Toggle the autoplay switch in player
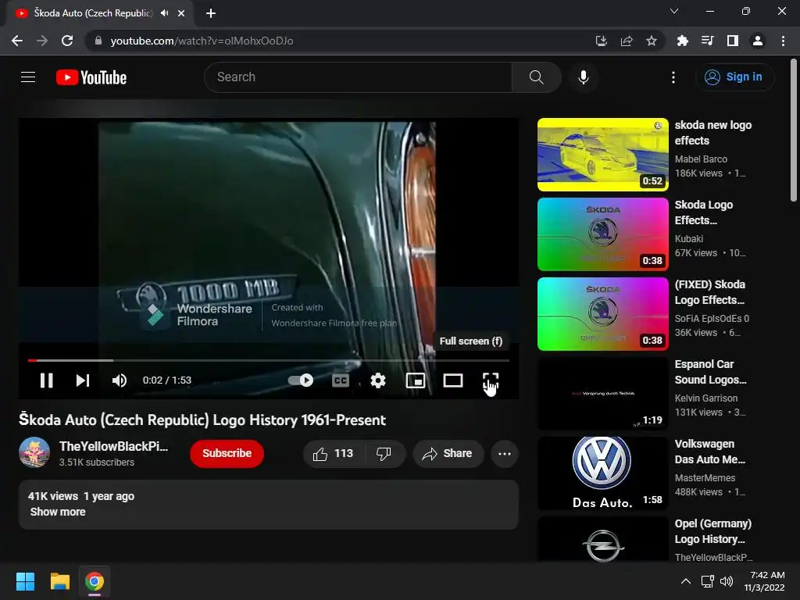 [x=301, y=380]
